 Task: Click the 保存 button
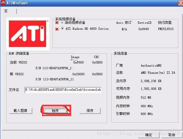[90, 111]
